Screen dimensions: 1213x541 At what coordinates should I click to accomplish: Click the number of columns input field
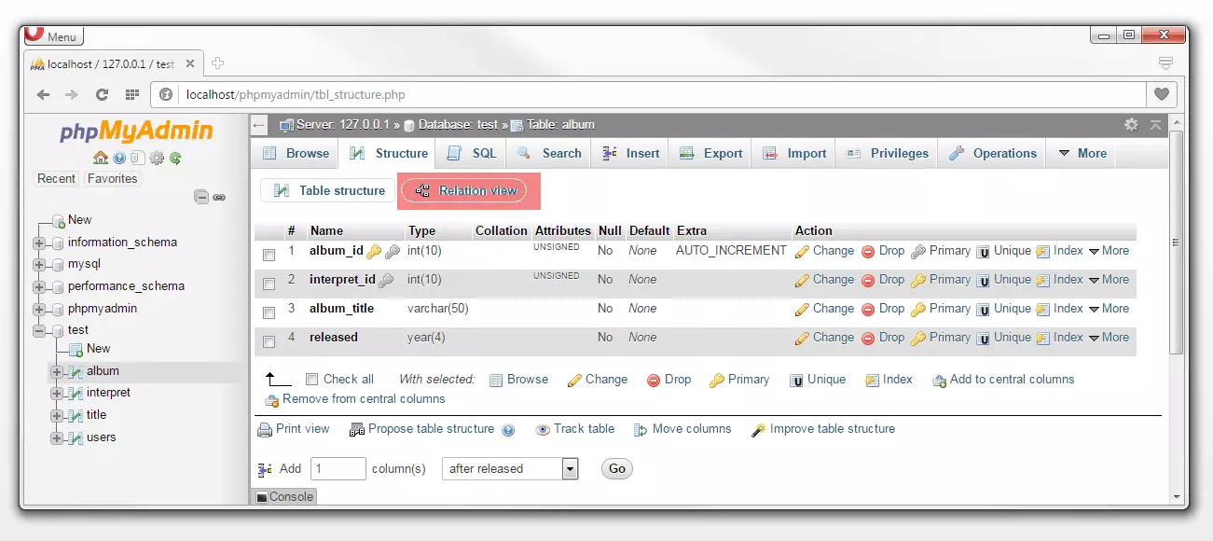pyautogui.click(x=338, y=469)
